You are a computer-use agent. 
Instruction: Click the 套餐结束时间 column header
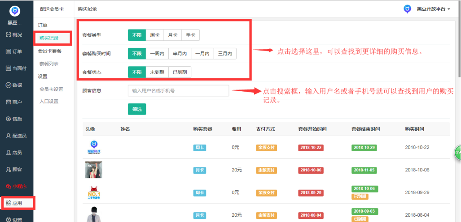pos(366,129)
